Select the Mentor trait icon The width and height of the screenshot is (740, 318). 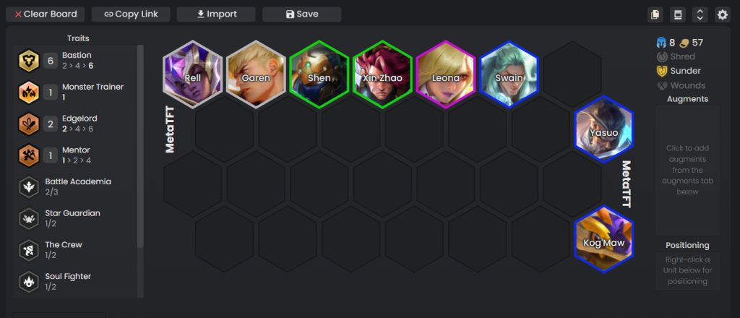28,155
